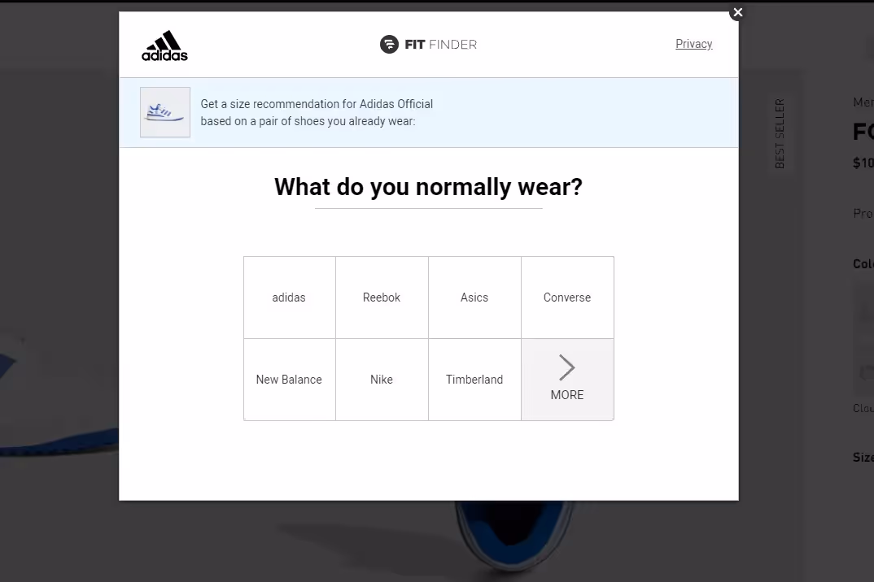Click the BEST SELLER label behind the dialog
This screenshot has width=874, height=582.
coord(780,133)
